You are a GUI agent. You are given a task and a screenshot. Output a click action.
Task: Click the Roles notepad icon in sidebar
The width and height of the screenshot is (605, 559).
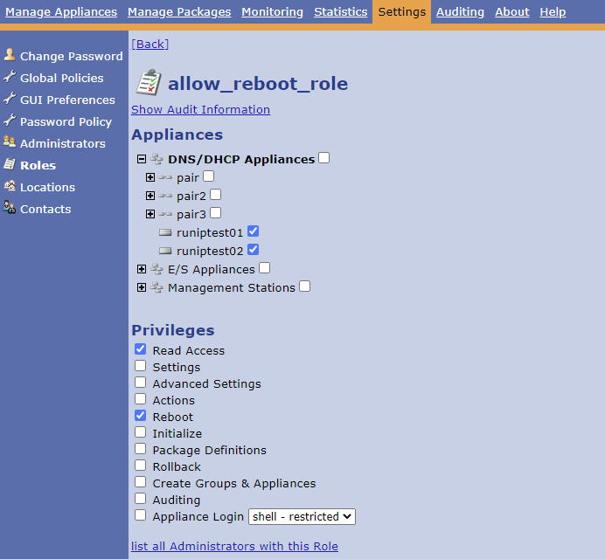(x=10, y=164)
